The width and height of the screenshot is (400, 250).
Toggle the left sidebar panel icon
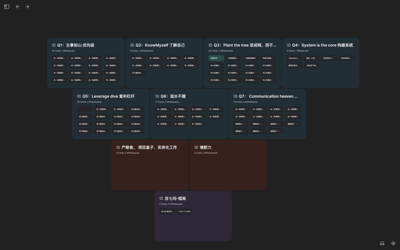tap(7, 7)
